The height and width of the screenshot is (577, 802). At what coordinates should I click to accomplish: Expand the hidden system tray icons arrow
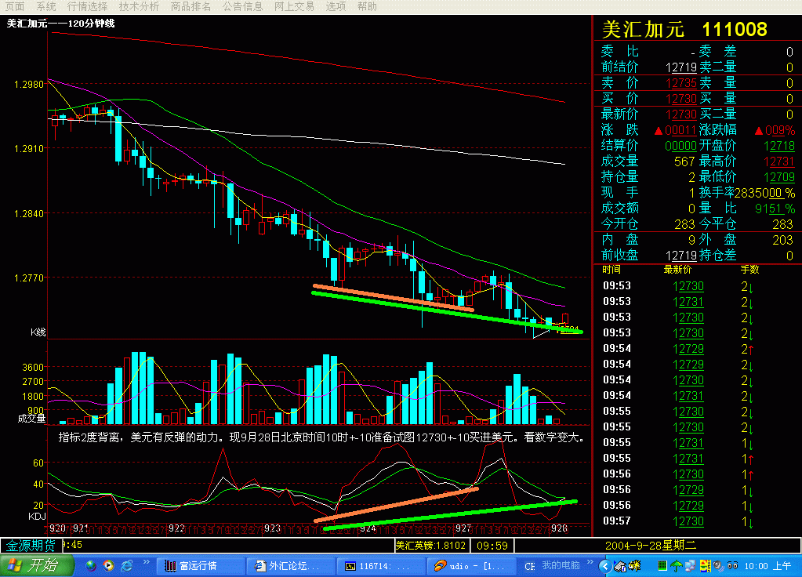(605, 566)
